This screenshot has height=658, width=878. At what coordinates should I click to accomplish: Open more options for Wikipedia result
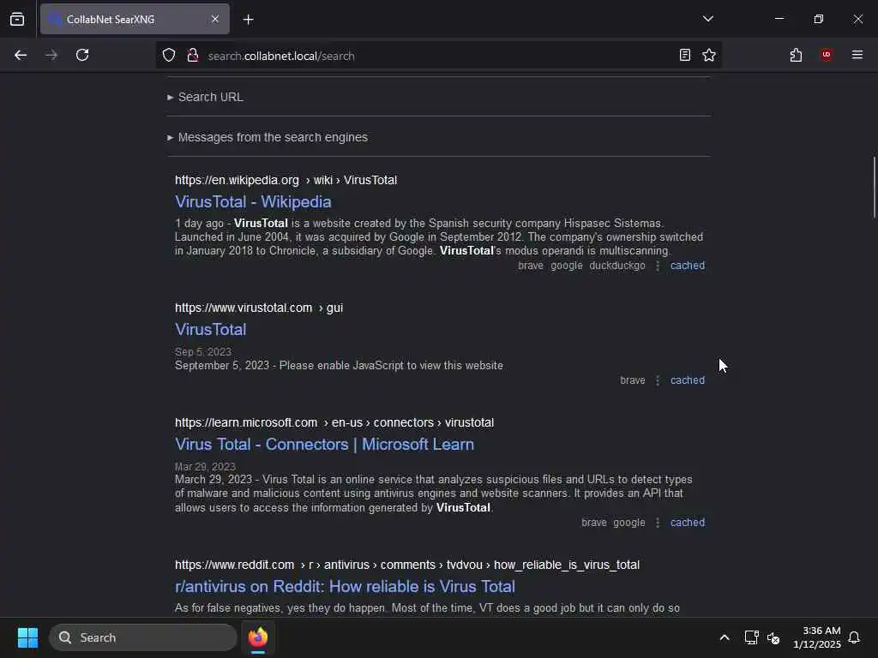tap(658, 266)
